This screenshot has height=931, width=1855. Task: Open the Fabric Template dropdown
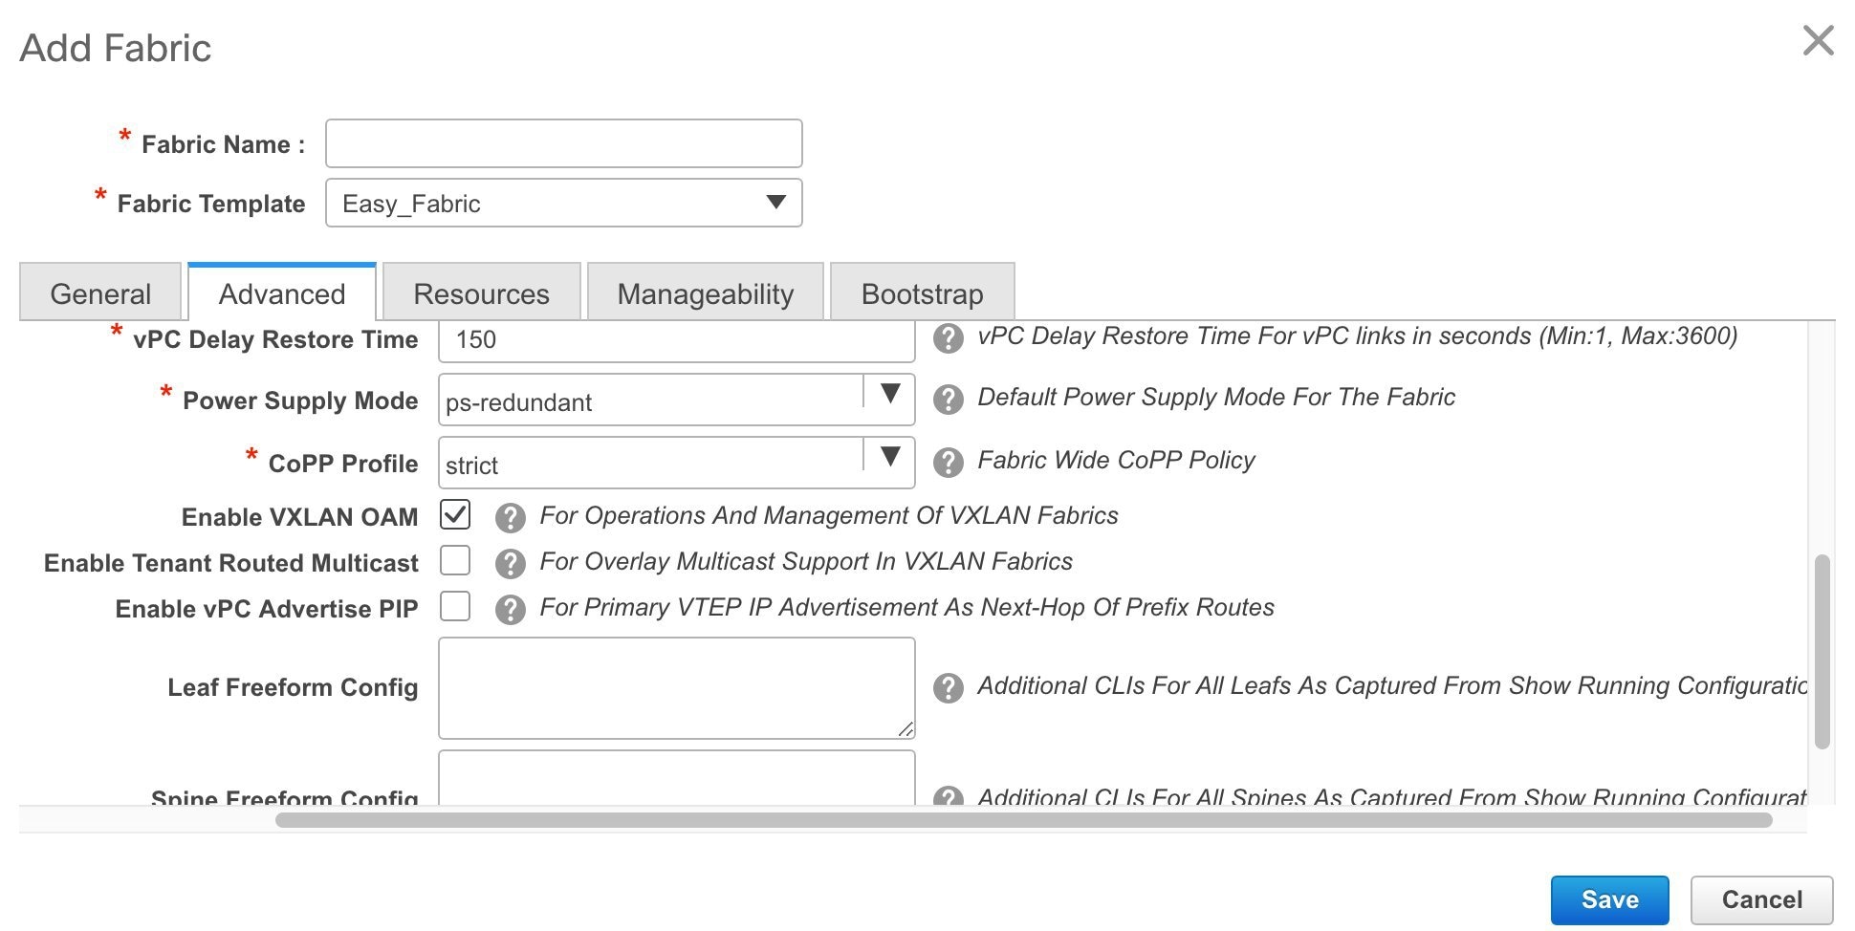tap(563, 203)
